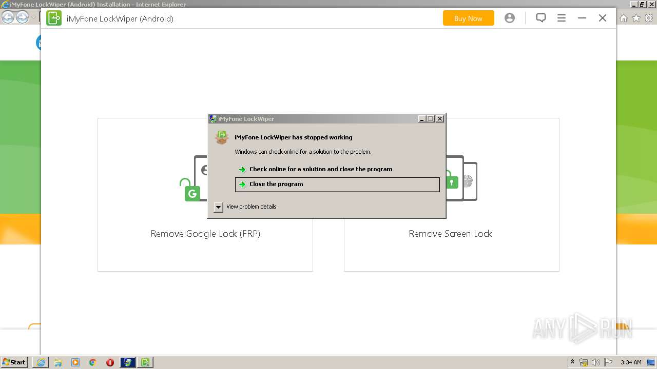Expand View problem details arrow
Viewport: 657px width, 369px height.
tap(218, 207)
